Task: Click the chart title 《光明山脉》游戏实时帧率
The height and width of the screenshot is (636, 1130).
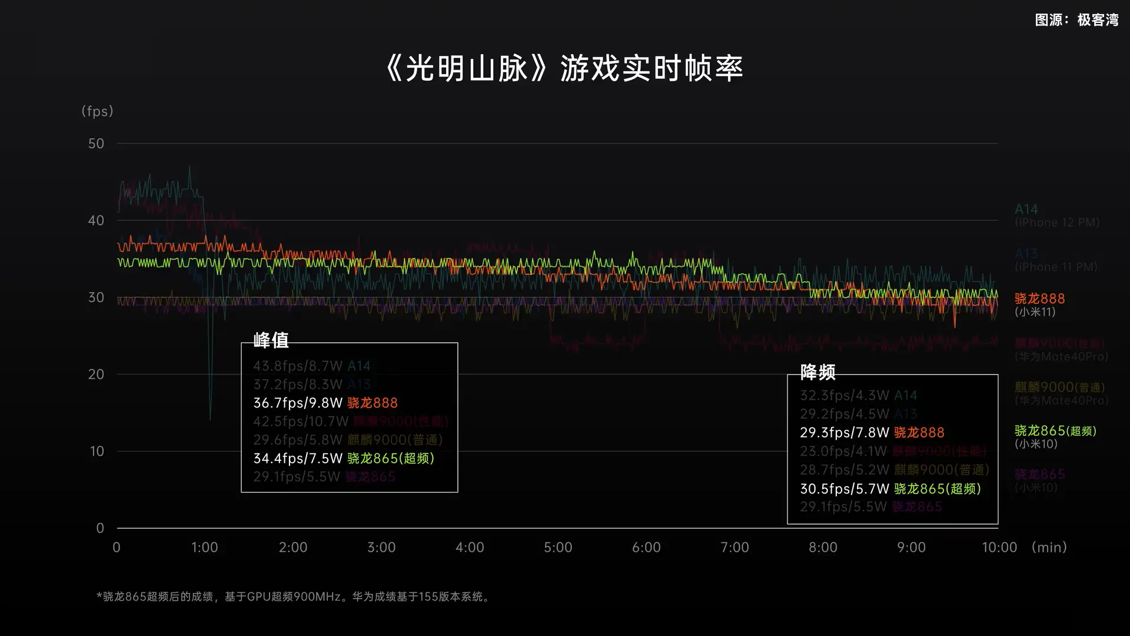Action: [x=564, y=68]
